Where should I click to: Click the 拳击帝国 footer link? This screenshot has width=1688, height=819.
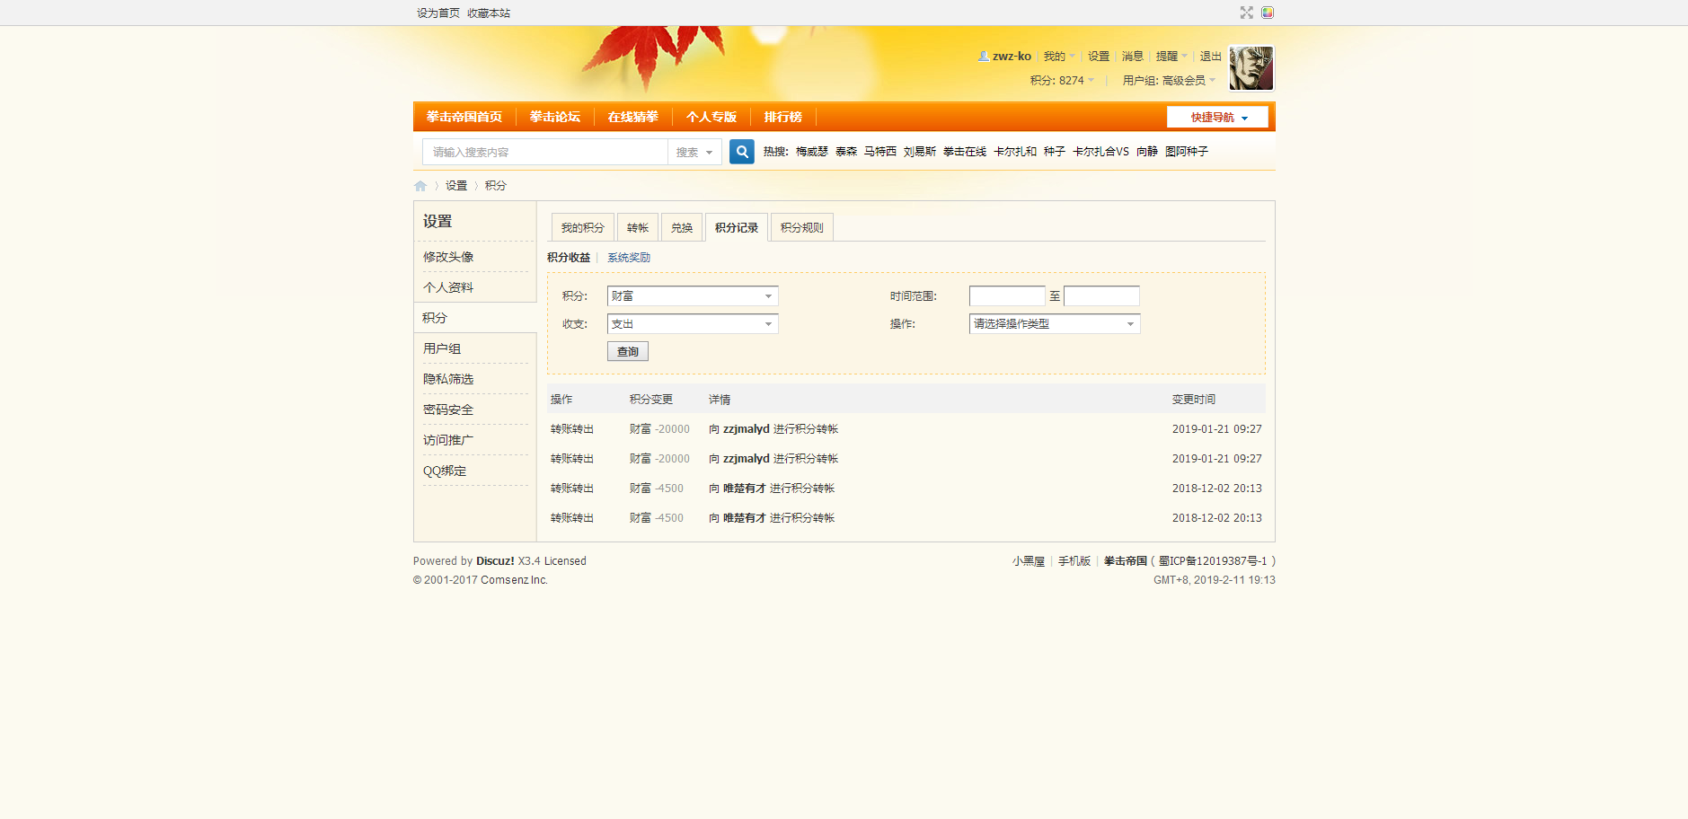tap(1126, 561)
